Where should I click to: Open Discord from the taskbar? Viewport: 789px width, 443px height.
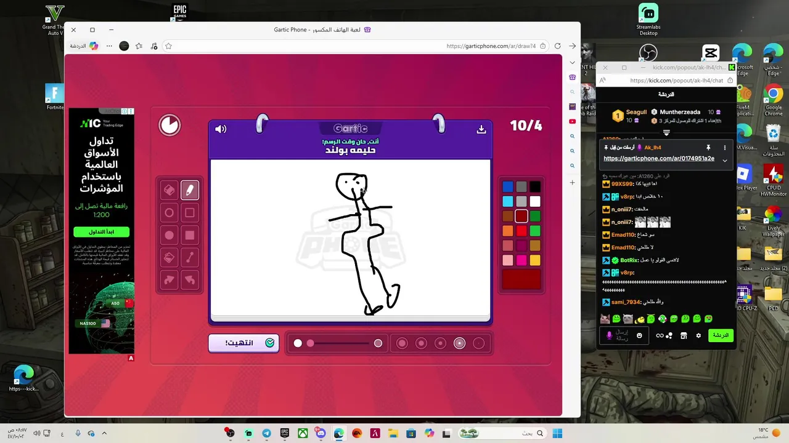click(x=321, y=433)
